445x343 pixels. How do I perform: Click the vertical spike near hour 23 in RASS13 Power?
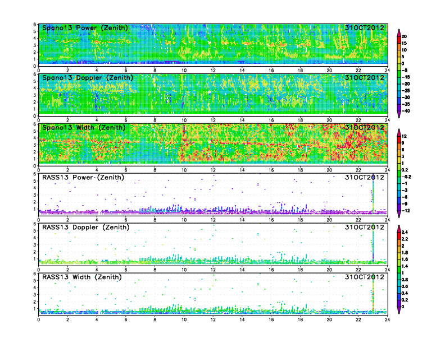point(373,193)
